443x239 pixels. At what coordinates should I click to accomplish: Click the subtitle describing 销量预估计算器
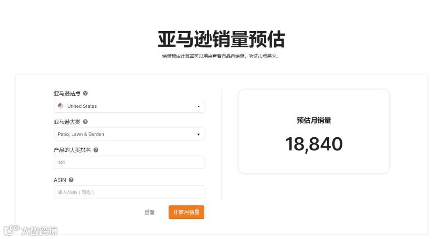[x=221, y=56]
